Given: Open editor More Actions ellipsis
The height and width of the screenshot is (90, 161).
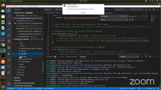Looking at the screenshot, I should 158,9.
